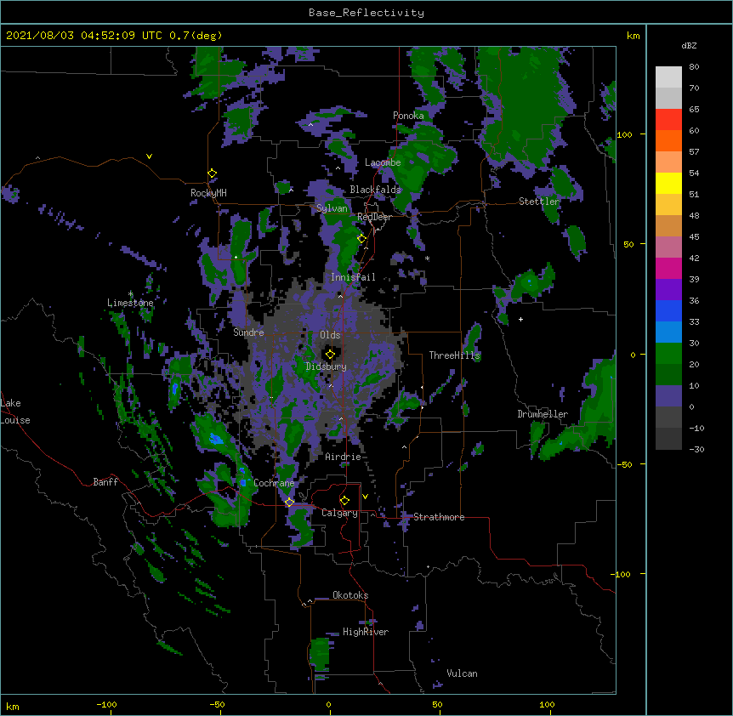Screen dimensions: 733x716
Task: Click the yellow marker above Calgary label
Action: [x=344, y=501]
